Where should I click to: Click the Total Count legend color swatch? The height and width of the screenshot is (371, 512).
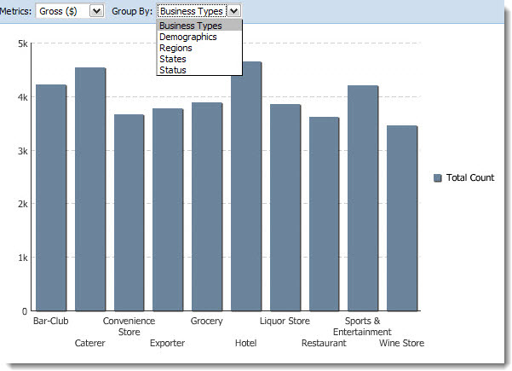pos(438,177)
